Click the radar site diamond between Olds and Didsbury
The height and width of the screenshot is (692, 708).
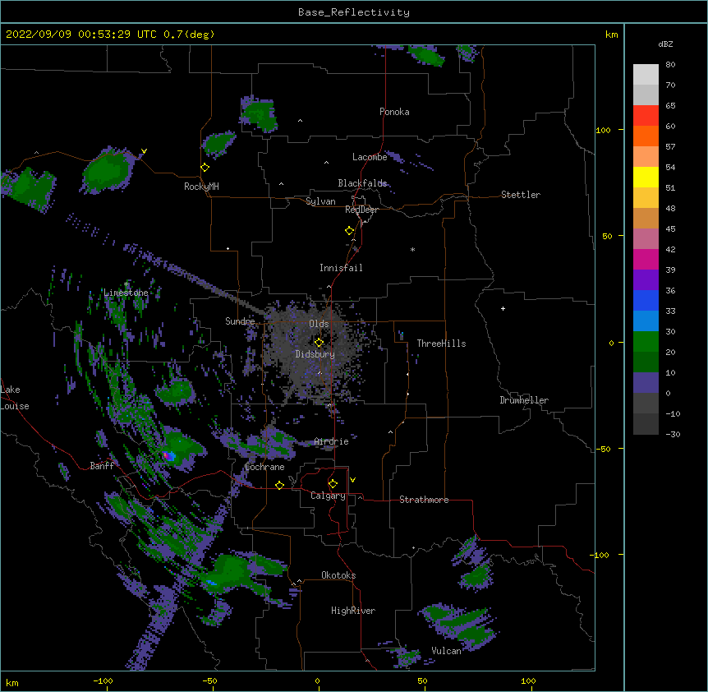(320, 343)
